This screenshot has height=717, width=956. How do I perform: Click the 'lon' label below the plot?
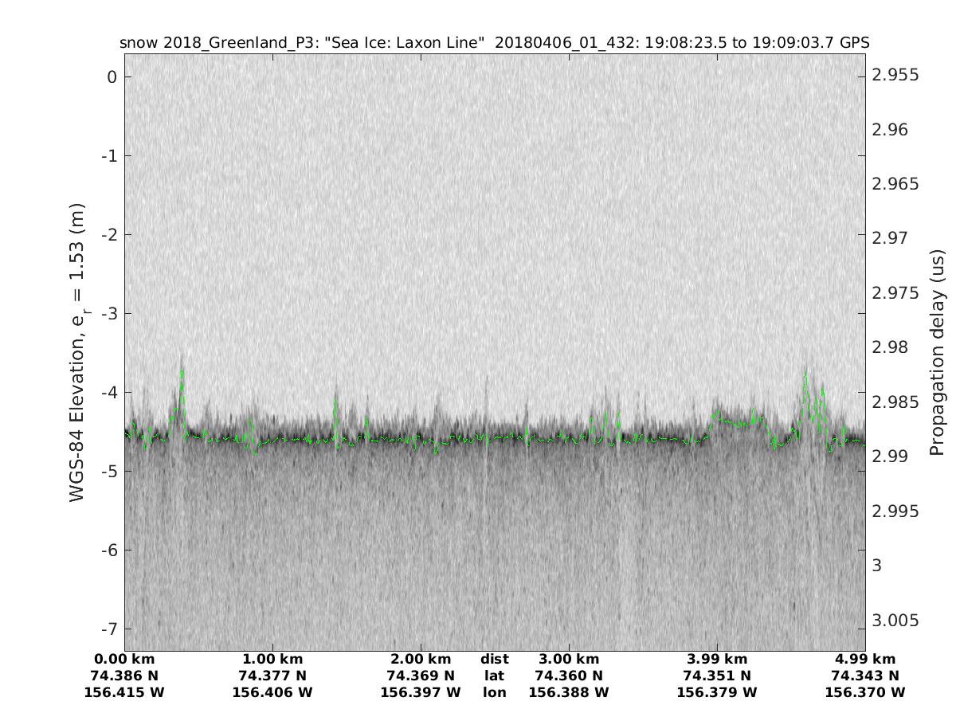coord(495,692)
